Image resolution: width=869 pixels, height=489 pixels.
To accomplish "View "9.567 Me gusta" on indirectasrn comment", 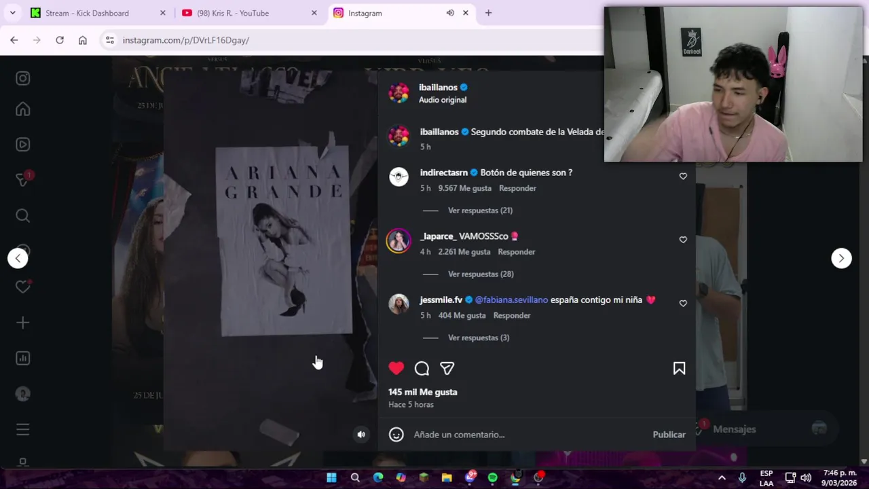I will [x=465, y=188].
